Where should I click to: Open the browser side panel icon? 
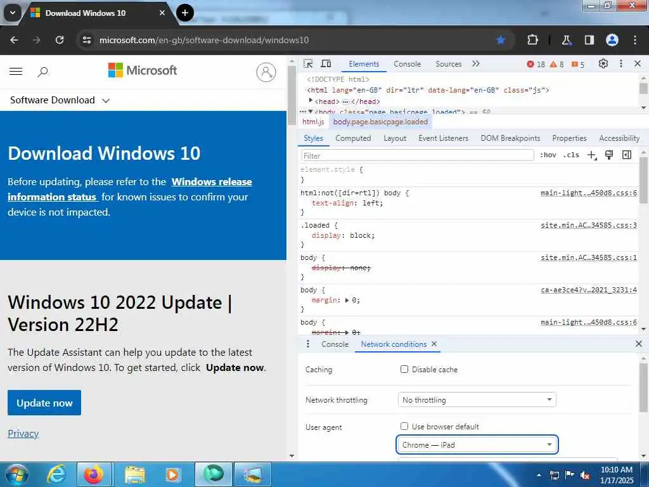tap(589, 40)
